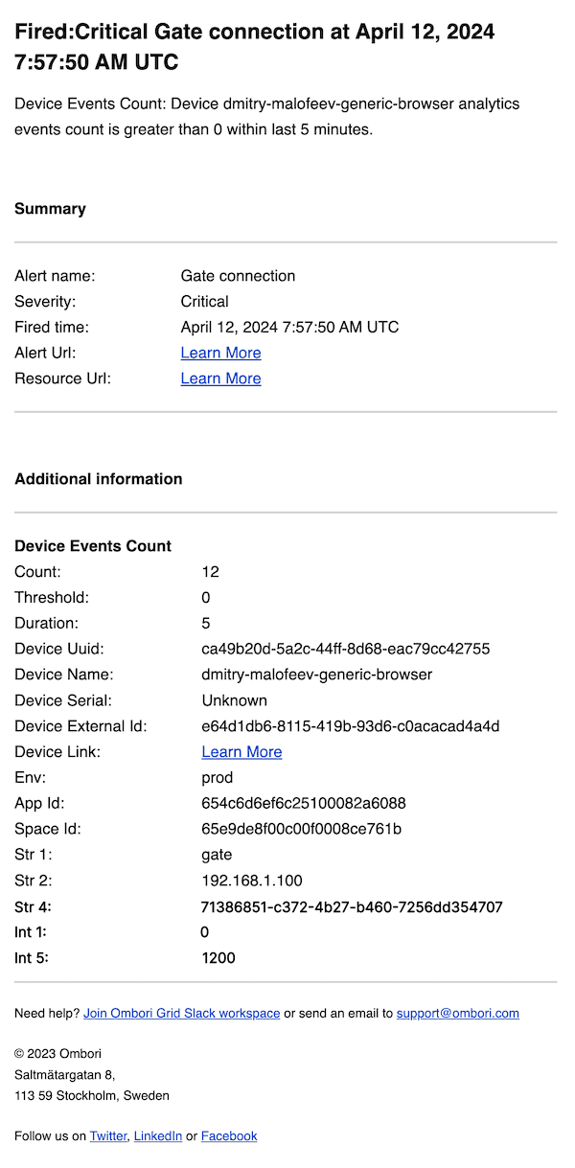The width and height of the screenshot is (575, 1168).
Task: Click the Str 4 value 71386851
Action: point(352,907)
